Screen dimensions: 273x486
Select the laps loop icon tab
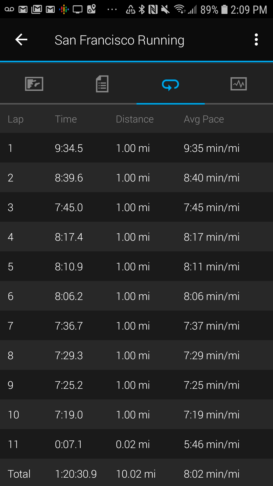click(x=170, y=85)
